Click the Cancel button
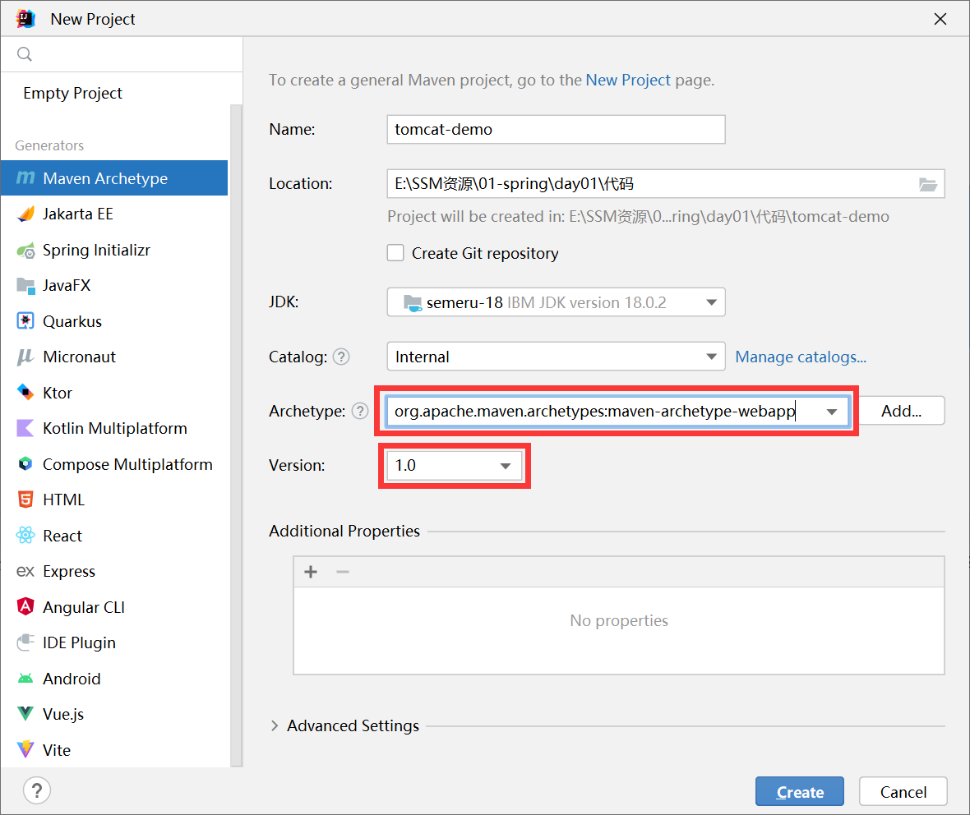This screenshot has height=815, width=970. coord(903,791)
